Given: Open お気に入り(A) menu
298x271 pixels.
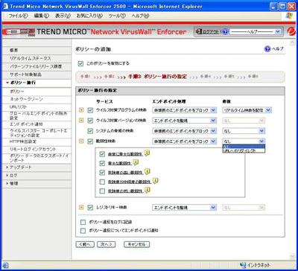Looking at the screenshot, I should tap(89, 16).
